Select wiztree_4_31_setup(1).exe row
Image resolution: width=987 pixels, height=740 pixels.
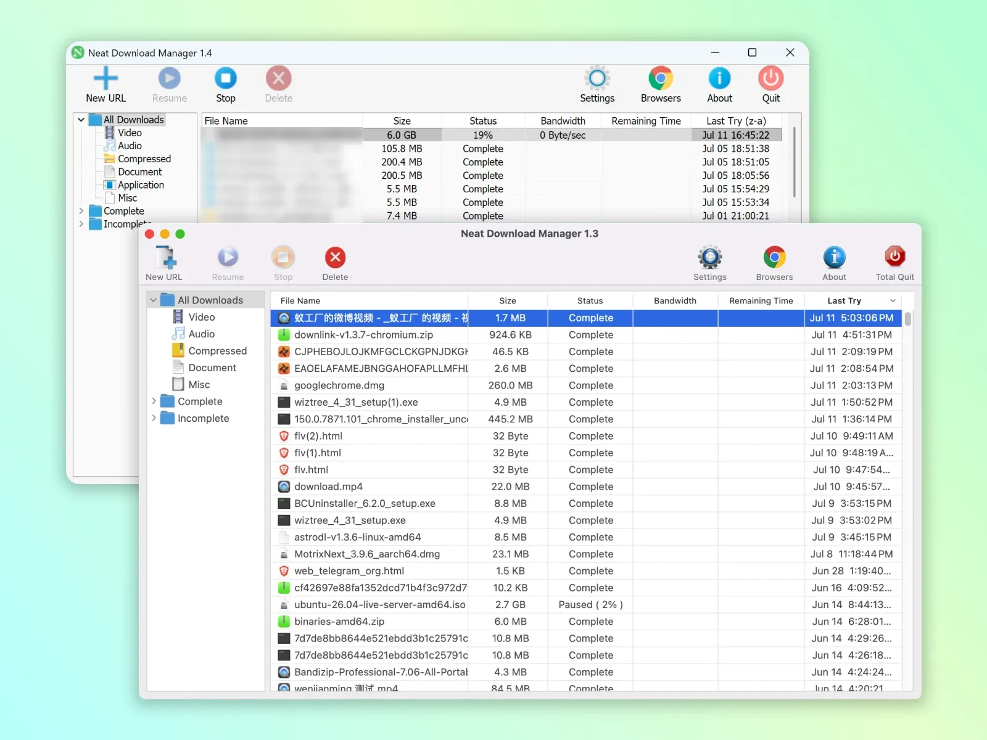click(x=586, y=402)
